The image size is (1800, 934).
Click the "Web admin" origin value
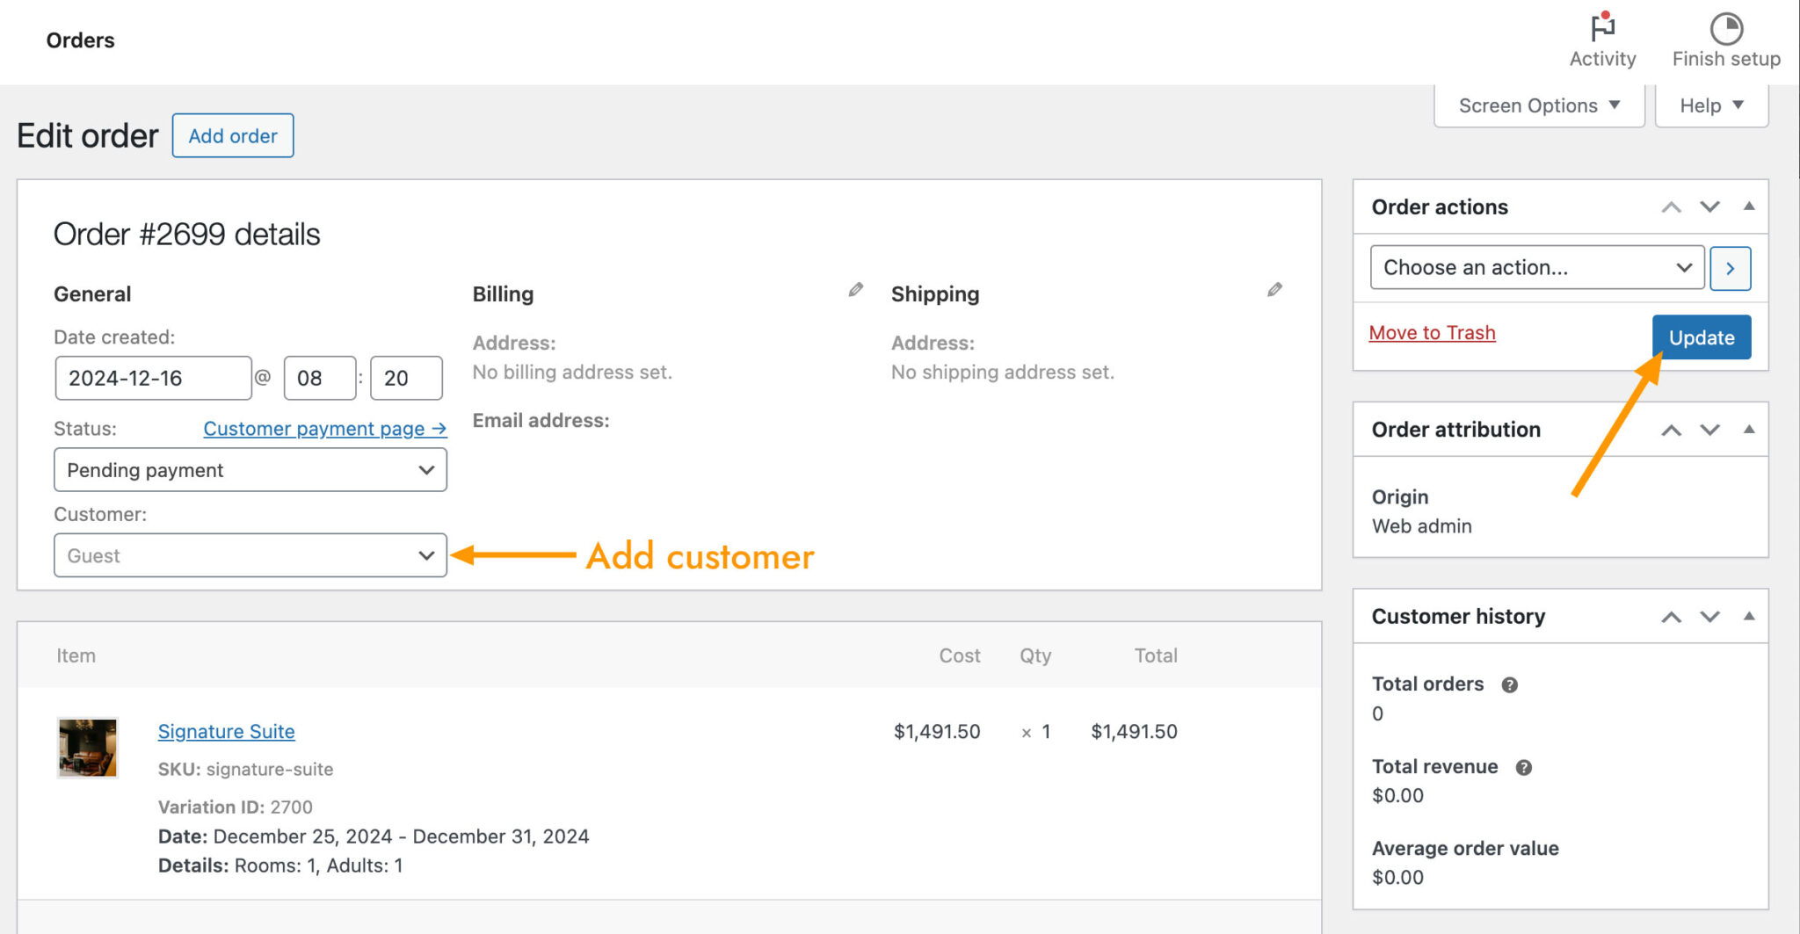1421,526
